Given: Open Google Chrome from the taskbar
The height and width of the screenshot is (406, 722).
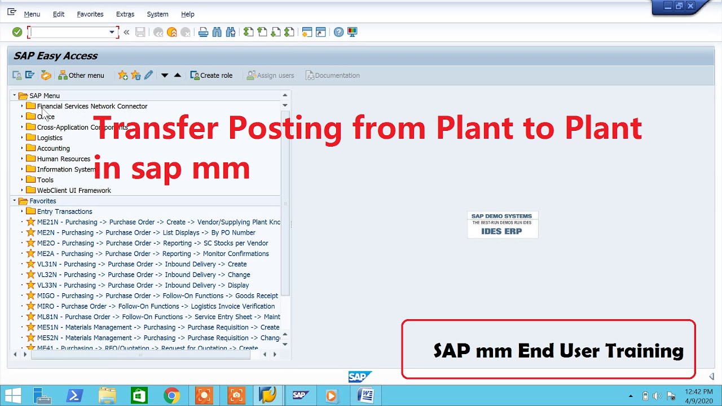Looking at the screenshot, I should click(x=172, y=395).
